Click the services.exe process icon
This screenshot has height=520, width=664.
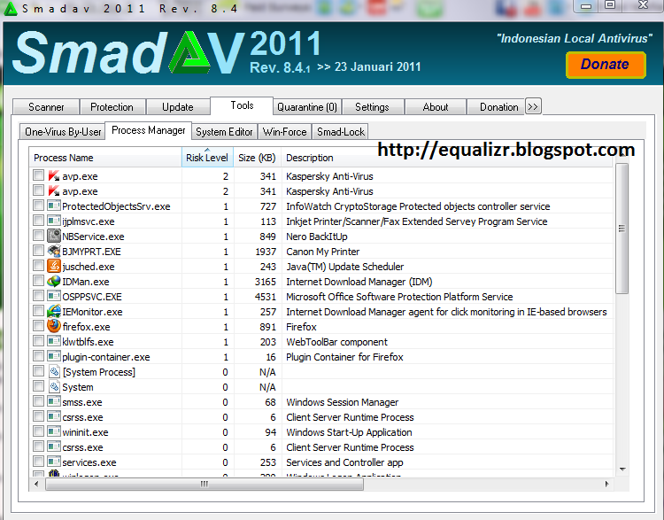click(x=54, y=462)
